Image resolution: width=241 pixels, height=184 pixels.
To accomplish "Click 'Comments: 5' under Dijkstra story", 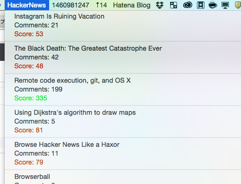I will 35,121.
